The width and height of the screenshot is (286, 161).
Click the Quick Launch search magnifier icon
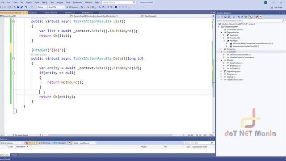pyautogui.click(x=134, y=2)
